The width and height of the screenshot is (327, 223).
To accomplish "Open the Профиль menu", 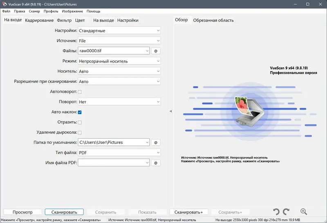I will coord(51,11).
